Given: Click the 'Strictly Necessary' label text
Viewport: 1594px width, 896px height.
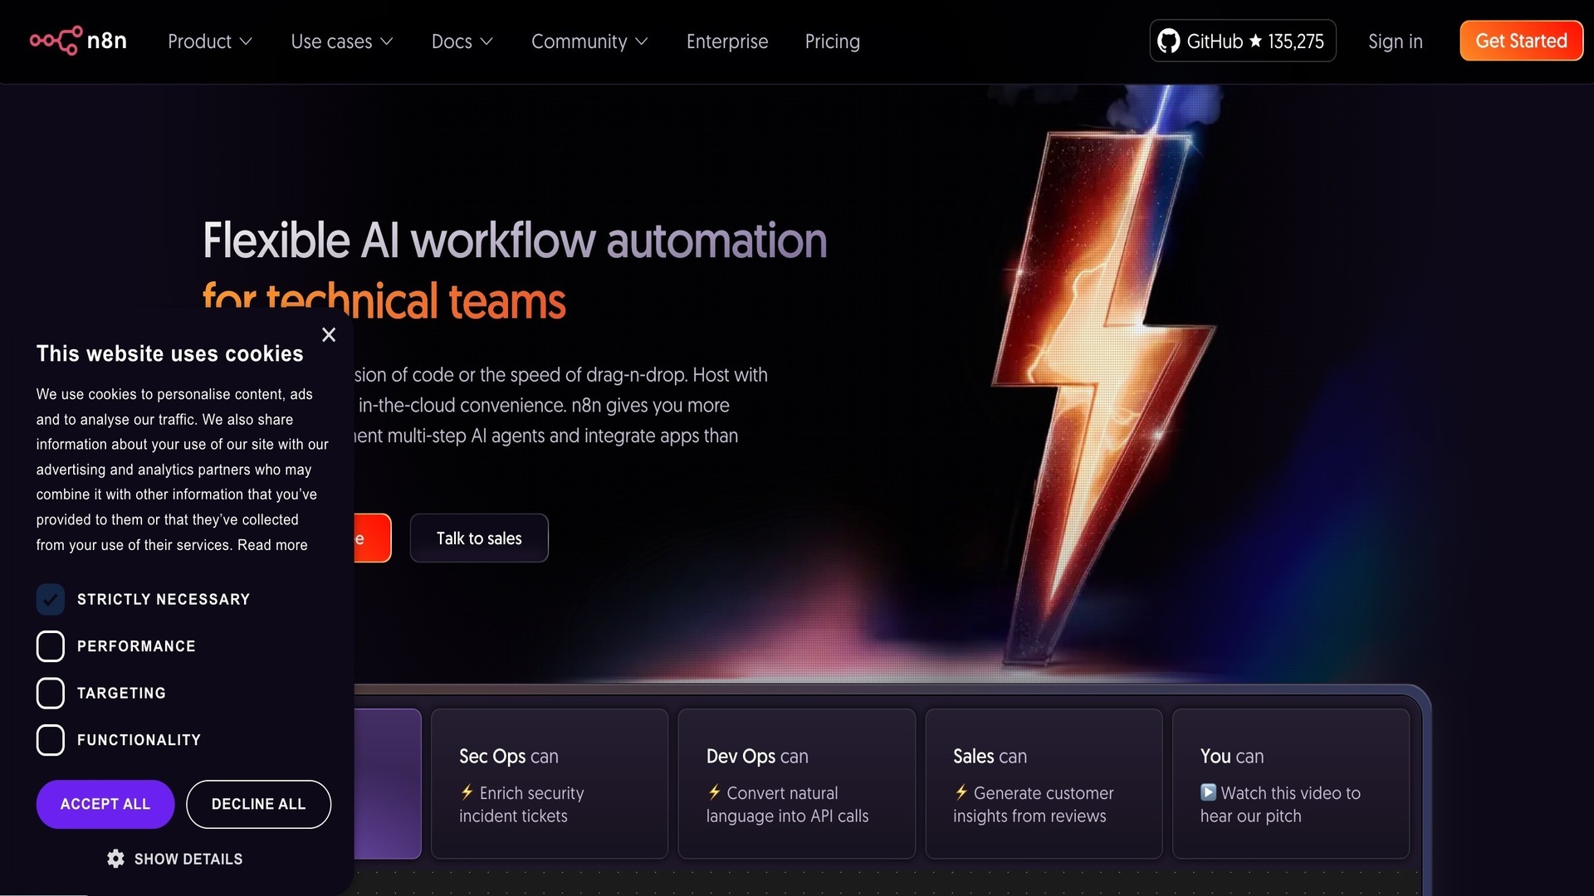Looking at the screenshot, I should [164, 599].
